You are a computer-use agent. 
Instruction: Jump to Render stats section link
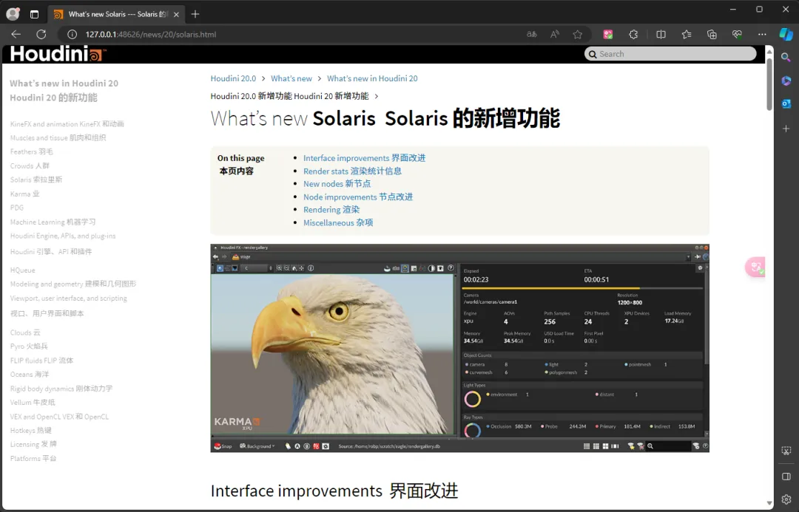click(352, 171)
